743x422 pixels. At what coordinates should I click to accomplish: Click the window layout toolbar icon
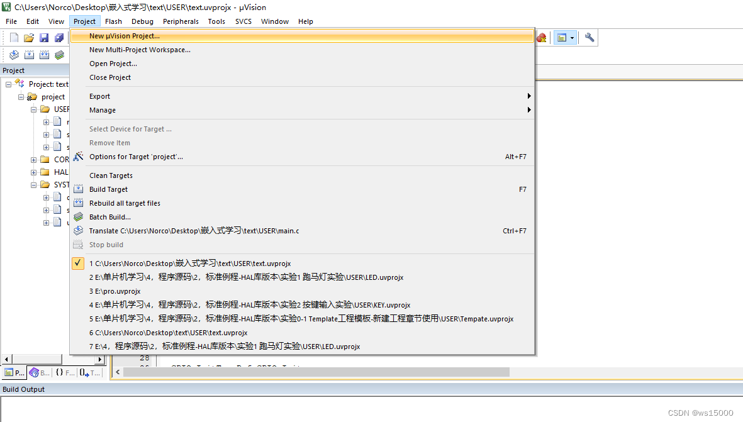(x=562, y=37)
